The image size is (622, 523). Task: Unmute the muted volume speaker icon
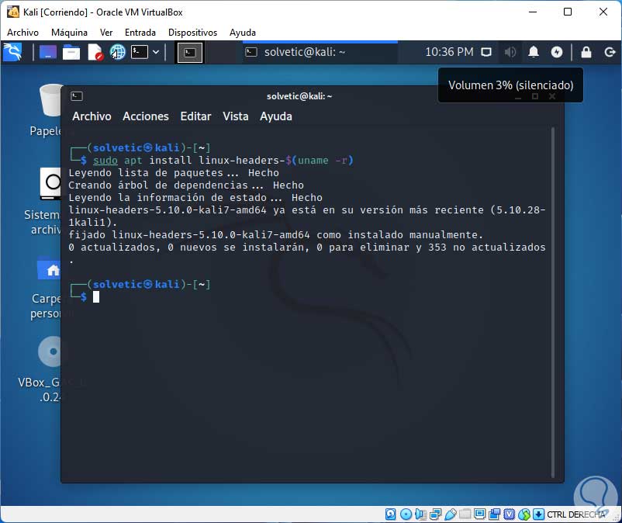pos(510,53)
